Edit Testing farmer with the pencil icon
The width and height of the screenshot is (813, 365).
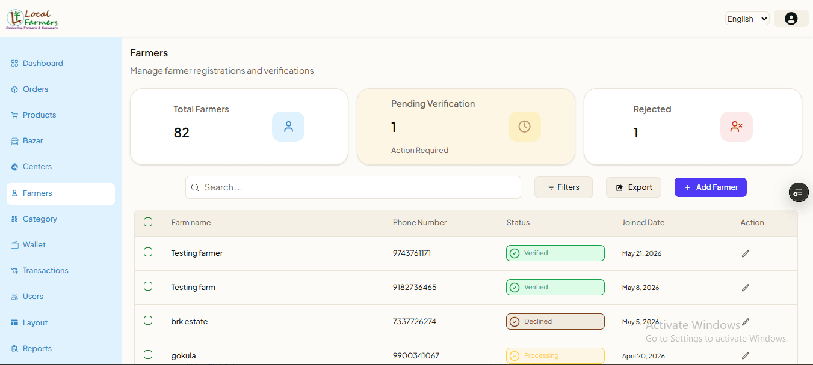coord(746,253)
